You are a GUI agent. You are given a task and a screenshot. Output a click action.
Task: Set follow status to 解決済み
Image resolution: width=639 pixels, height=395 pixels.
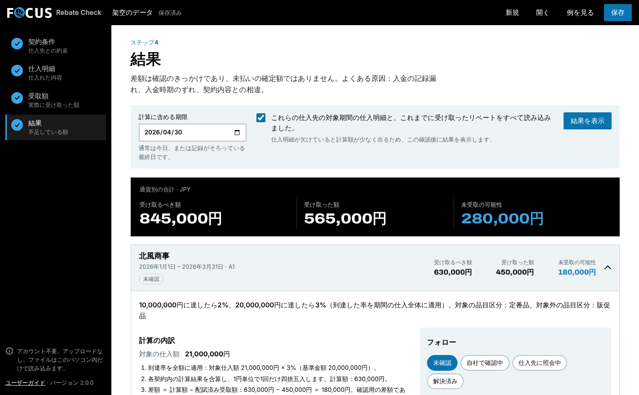pos(445,382)
